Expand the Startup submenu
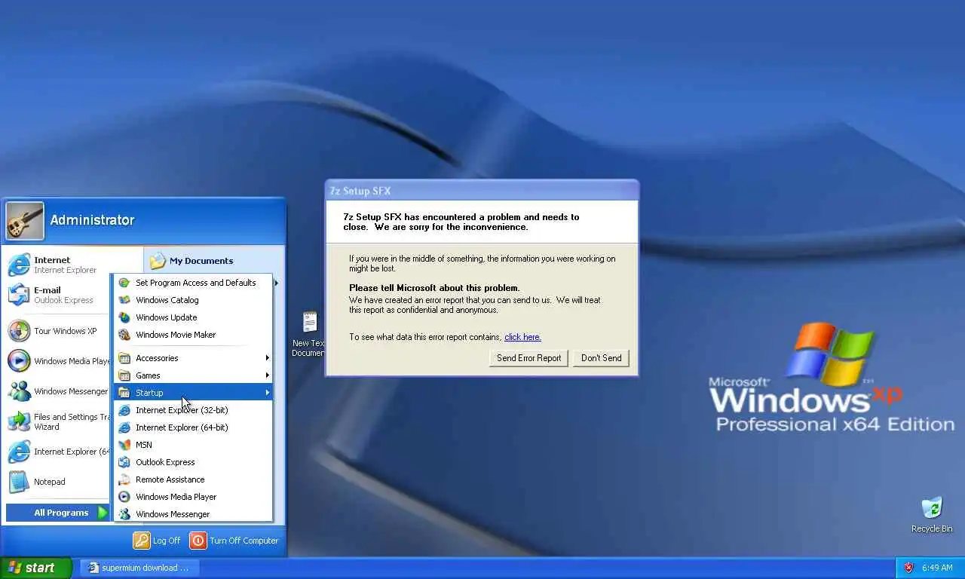 [193, 393]
